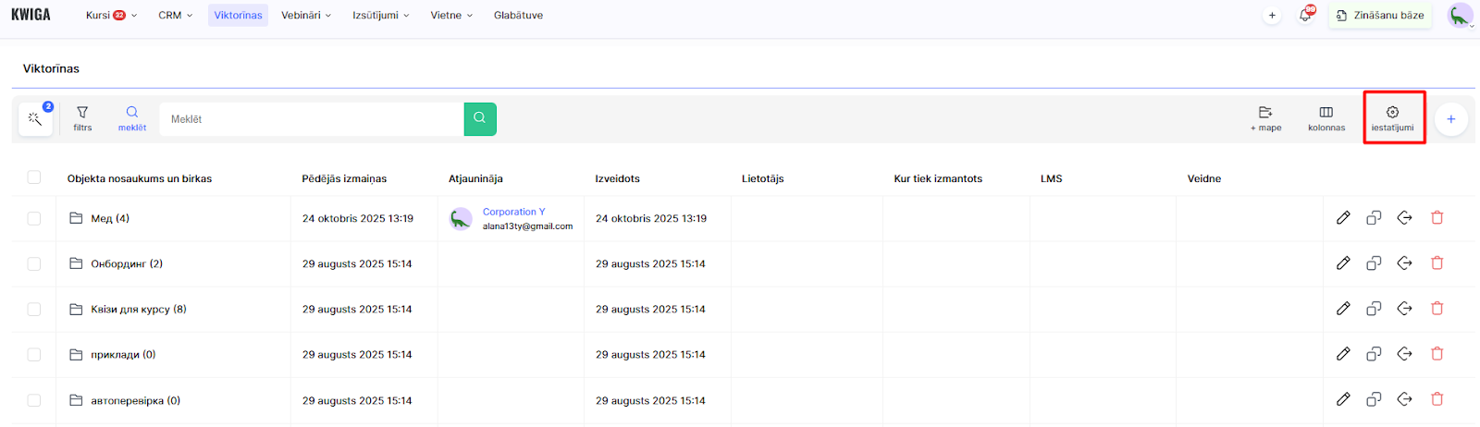Add a new folder with + mape
Viewport: 1480px width, 427px height.
1265,117
